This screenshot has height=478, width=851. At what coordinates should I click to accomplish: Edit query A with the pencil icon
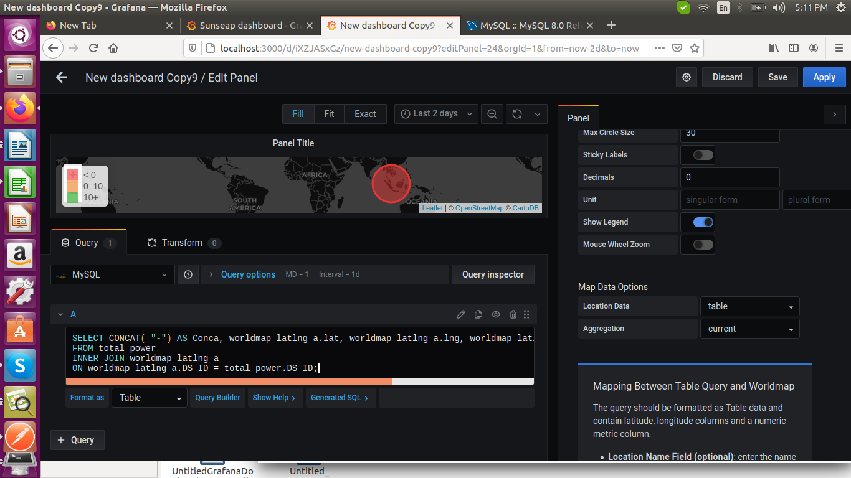(x=460, y=314)
